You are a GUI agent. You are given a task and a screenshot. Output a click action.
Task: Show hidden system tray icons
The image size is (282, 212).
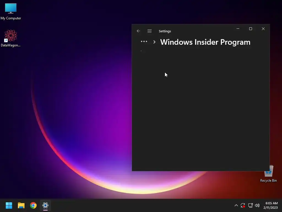pyautogui.click(x=236, y=205)
